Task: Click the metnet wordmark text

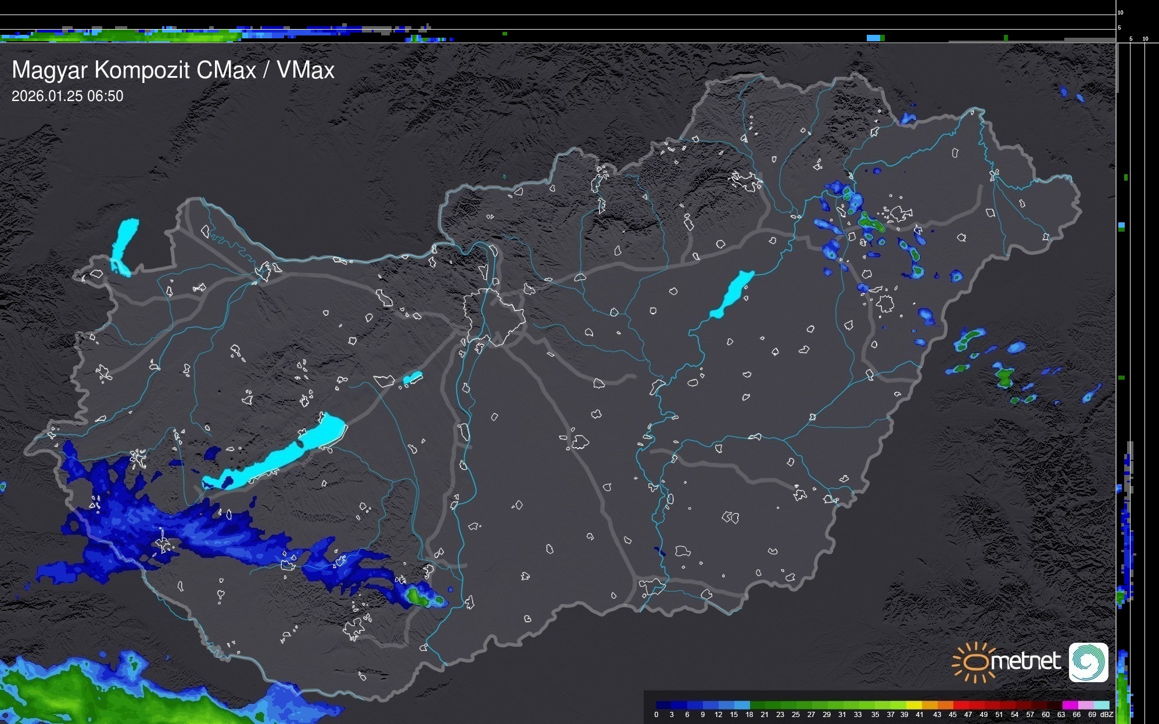Action: click(x=1025, y=661)
